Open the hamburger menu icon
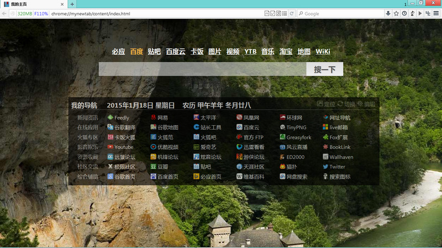The image size is (442, 248). pos(436,13)
